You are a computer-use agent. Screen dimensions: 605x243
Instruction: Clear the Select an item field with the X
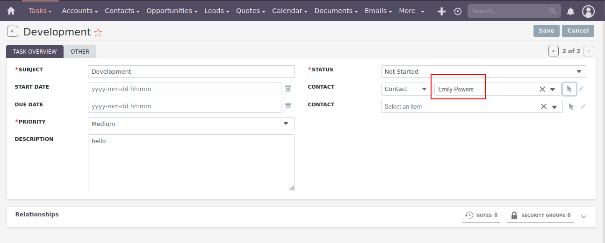(x=544, y=106)
